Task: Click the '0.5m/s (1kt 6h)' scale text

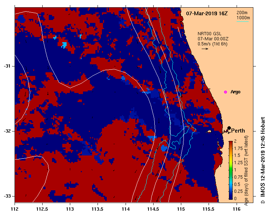Action: click(x=212, y=44)
